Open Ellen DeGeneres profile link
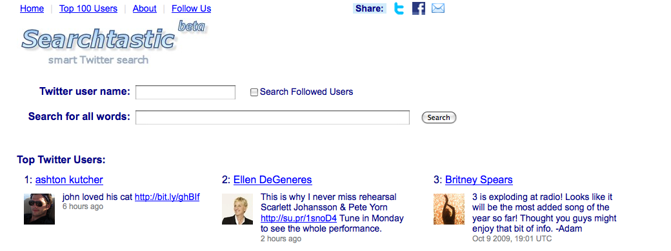The width and height of the screenshot is (671, 251). (272, 179)
